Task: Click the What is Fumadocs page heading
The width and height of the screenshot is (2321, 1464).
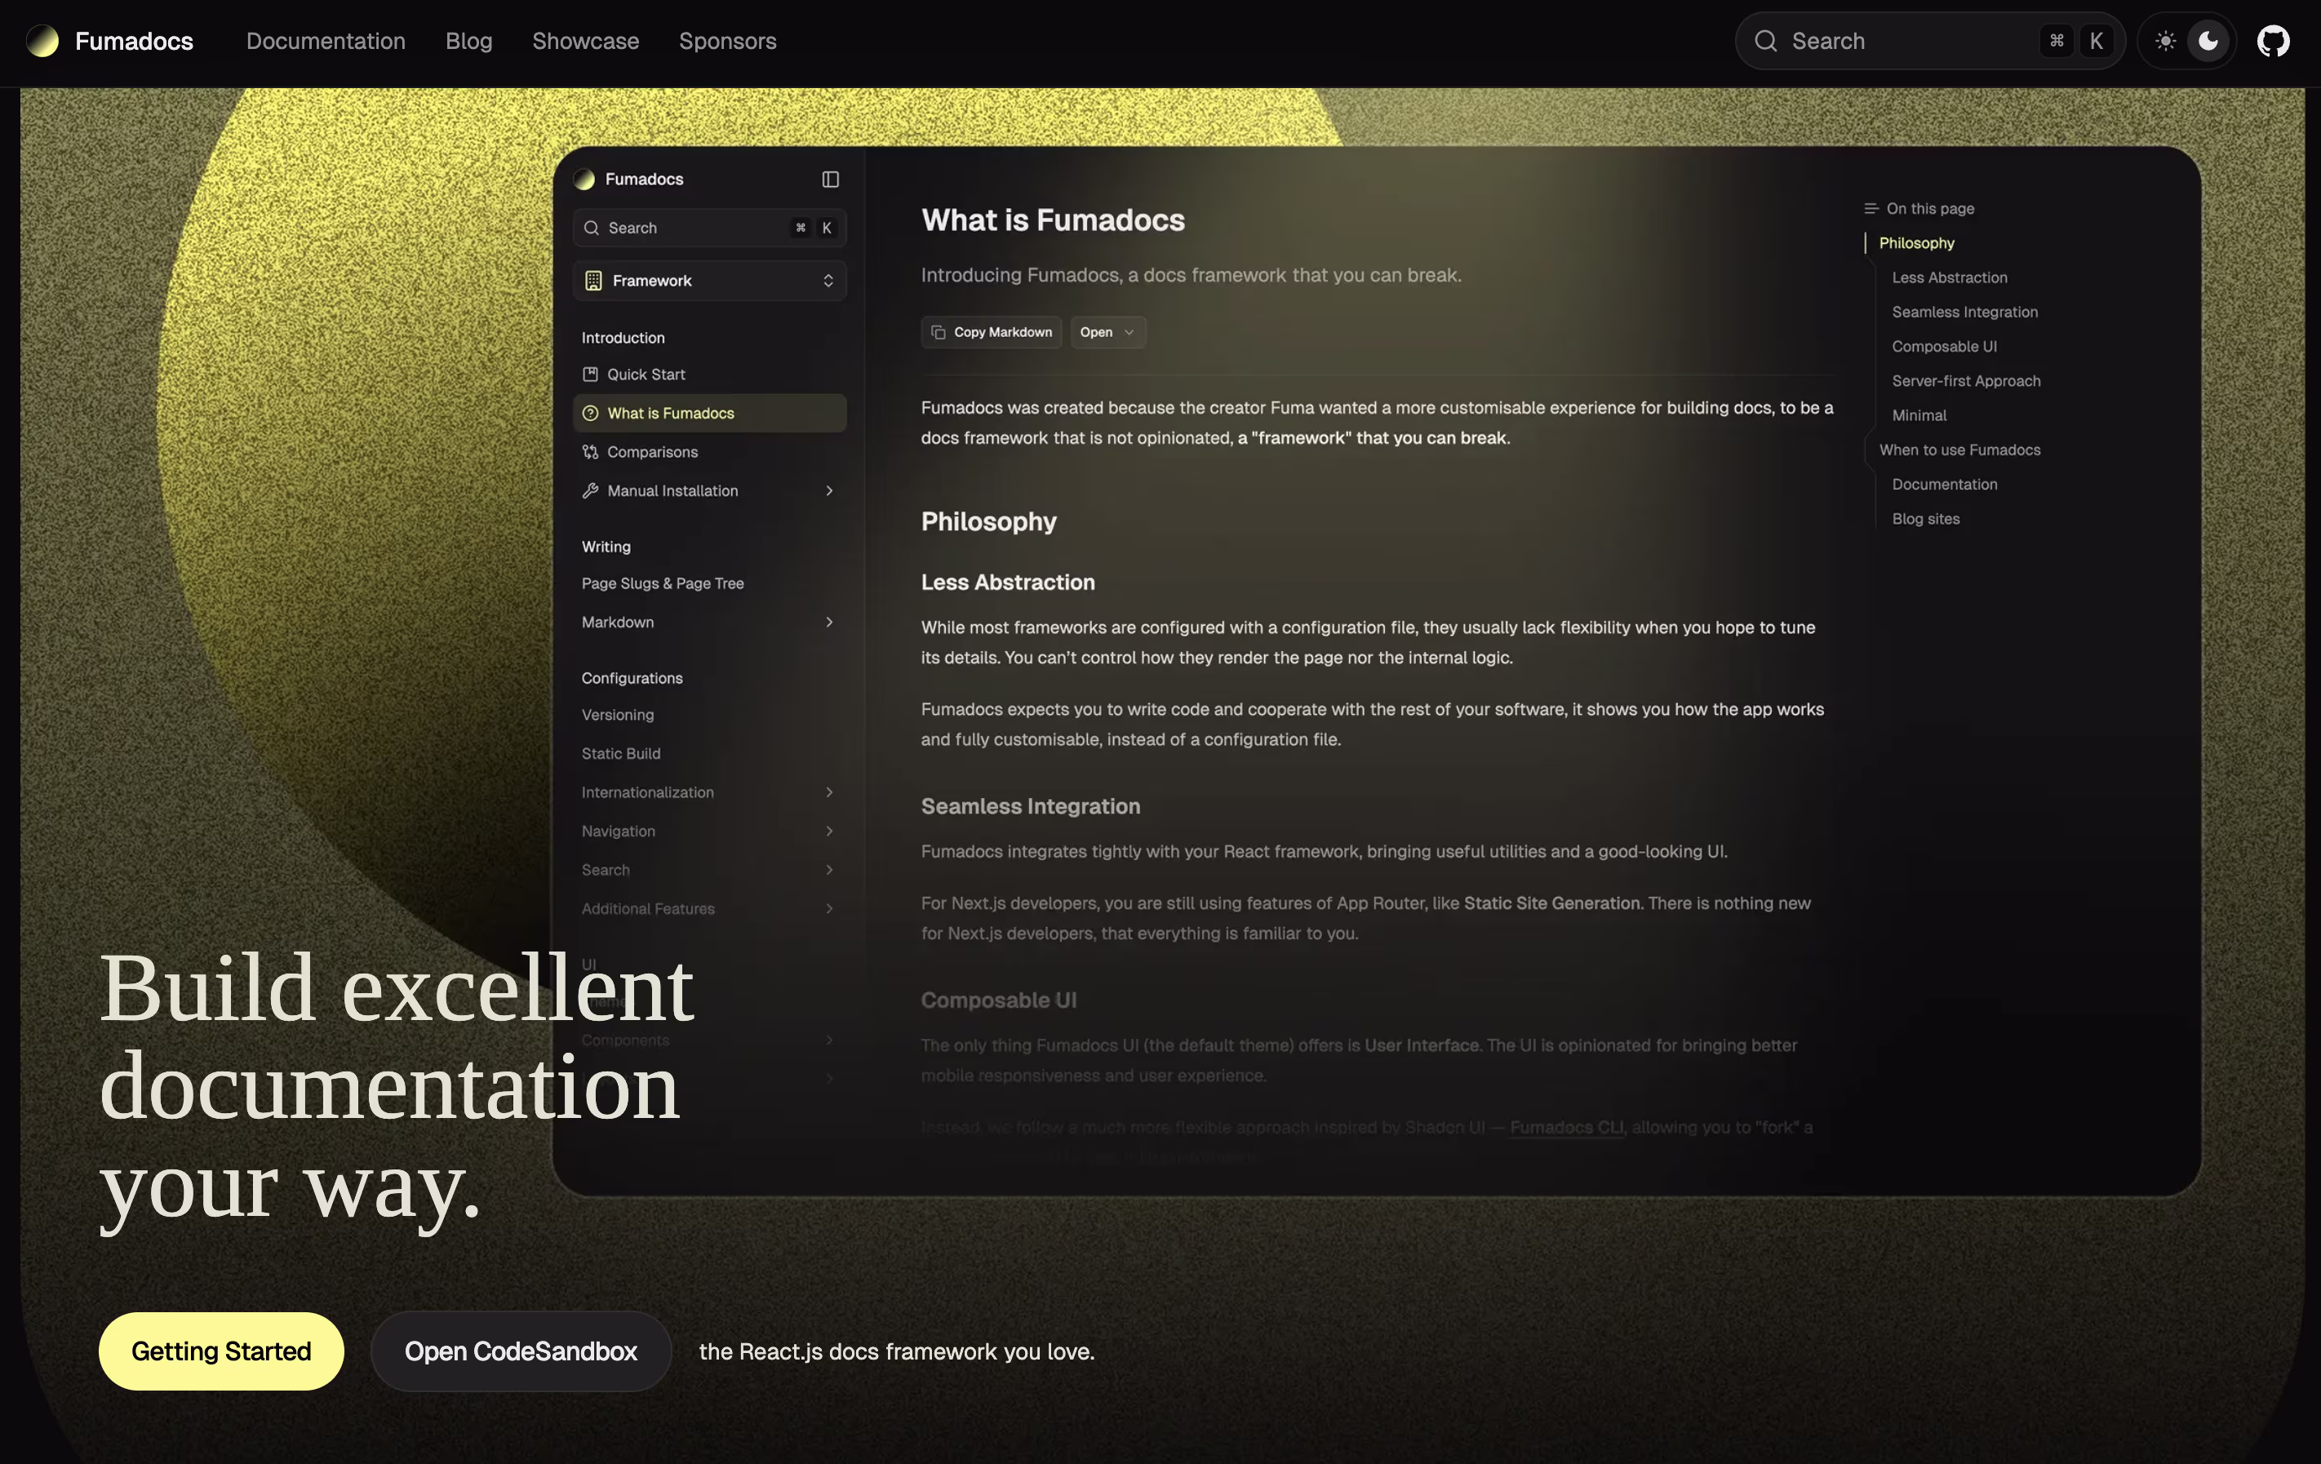Action: [1053, 220]
